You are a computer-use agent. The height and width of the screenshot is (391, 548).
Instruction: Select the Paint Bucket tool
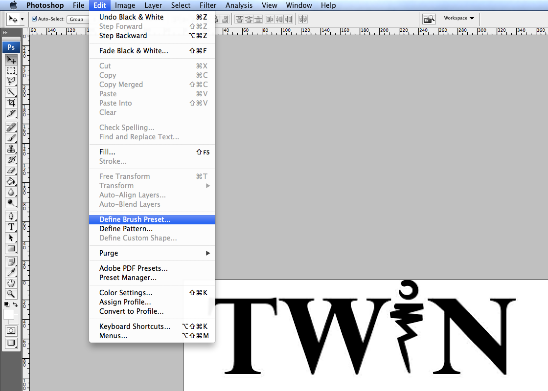11,181
